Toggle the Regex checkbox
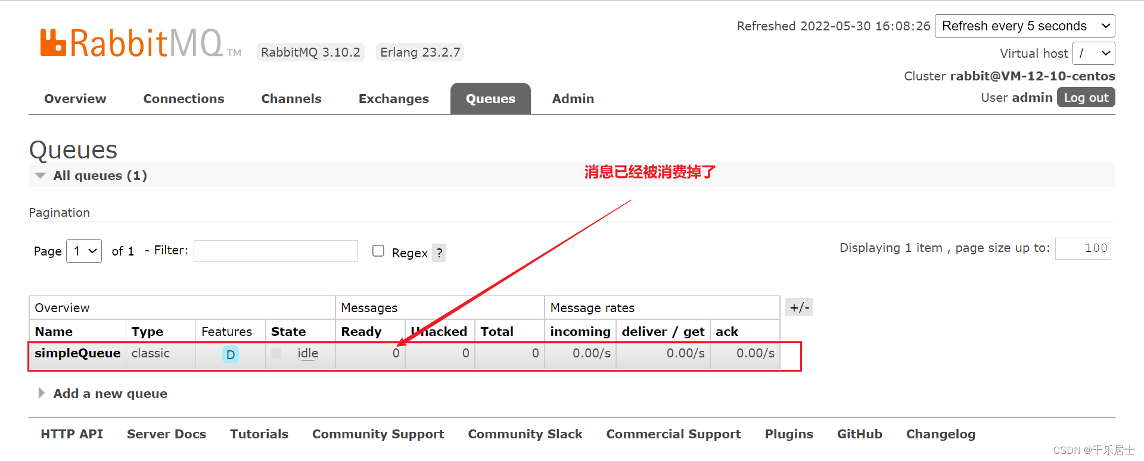Viewport: 1144px width, 461px height. pyautogui.click(x=378, y=251)
